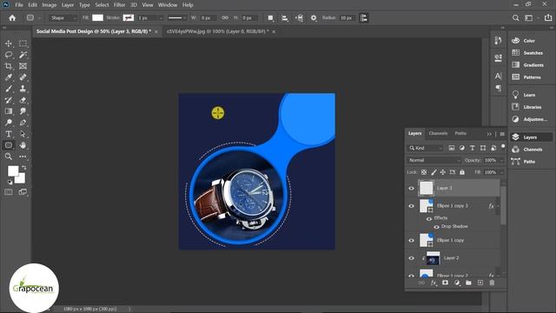Link shape width and height
This screenshot has height=313, width=556.
[225, 17]
